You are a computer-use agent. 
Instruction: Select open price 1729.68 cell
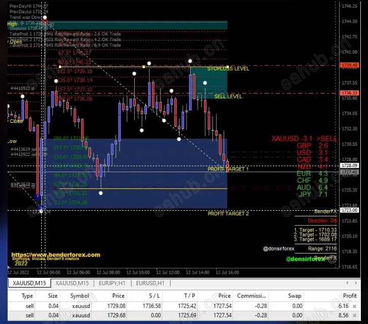[x=116, y=315]
